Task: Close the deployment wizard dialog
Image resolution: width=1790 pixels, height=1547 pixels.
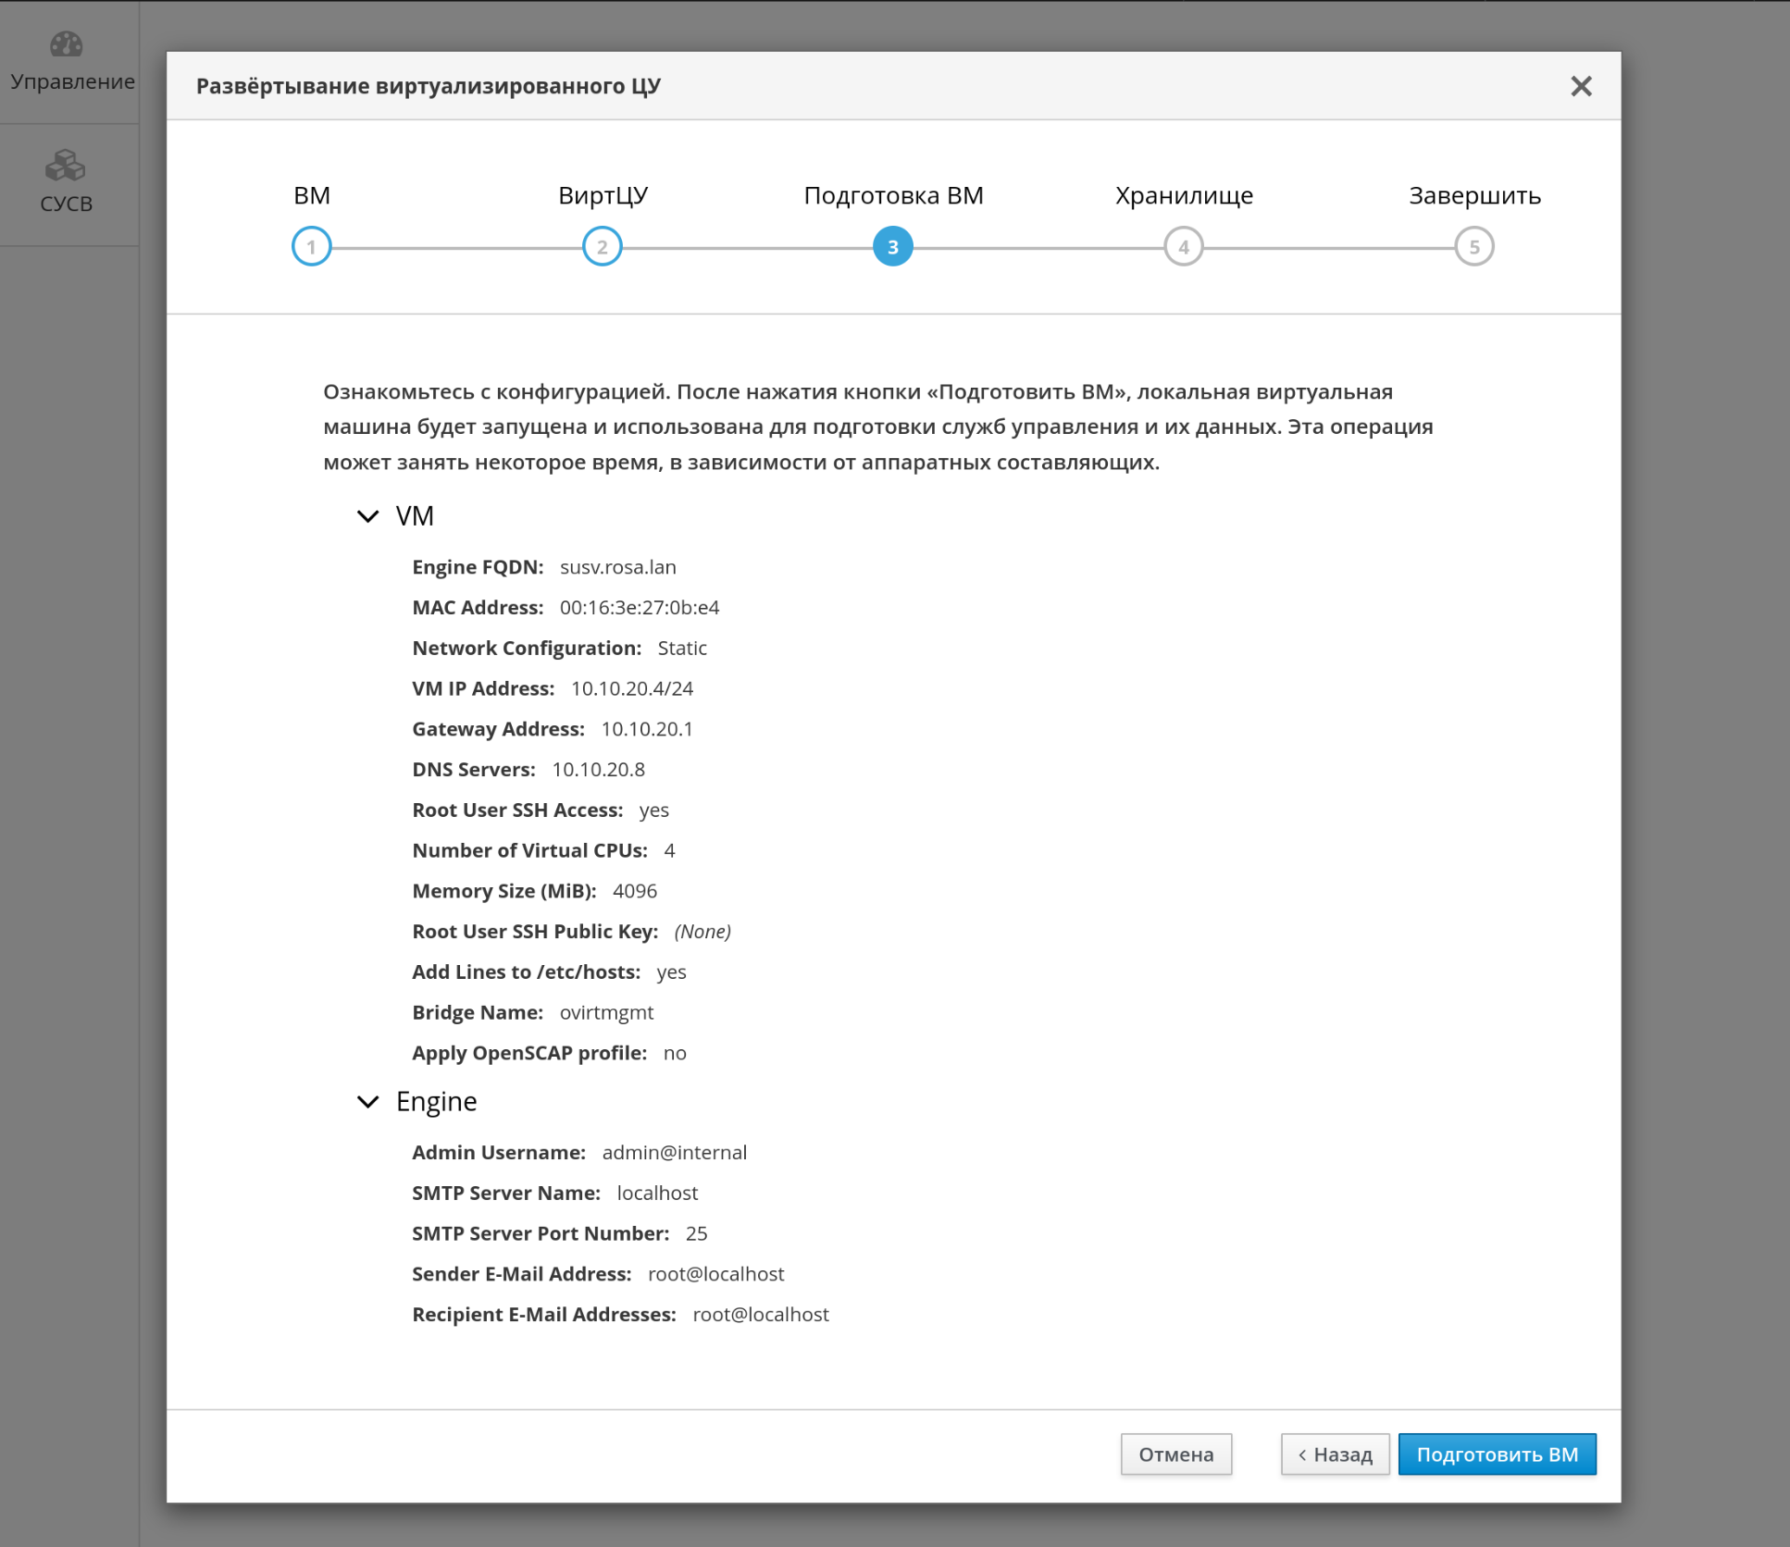Action: [x=1581, y=86]
